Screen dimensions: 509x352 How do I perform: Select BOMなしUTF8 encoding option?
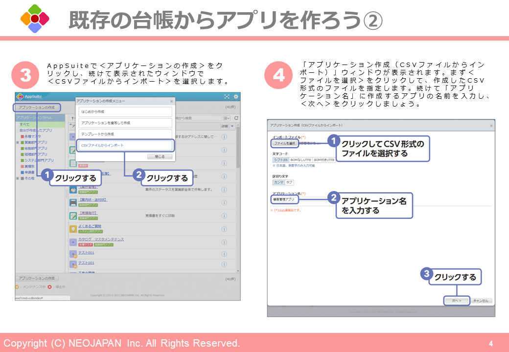pyautogui.click(x=300, y=160)
